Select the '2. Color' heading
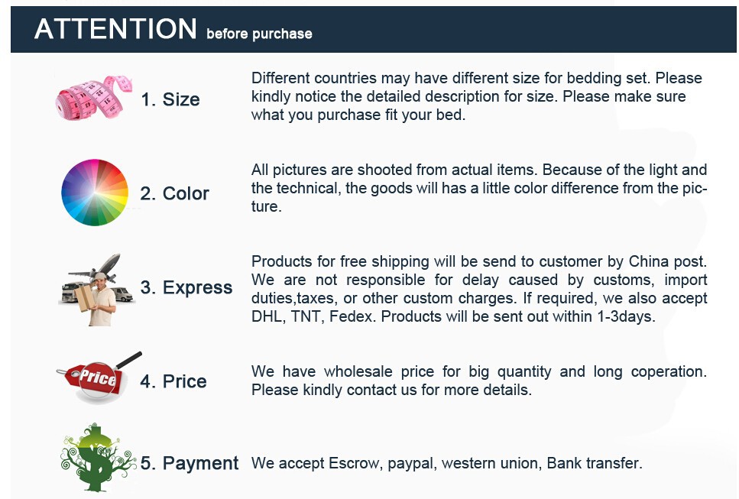739x499 pixels. [174, 193]
